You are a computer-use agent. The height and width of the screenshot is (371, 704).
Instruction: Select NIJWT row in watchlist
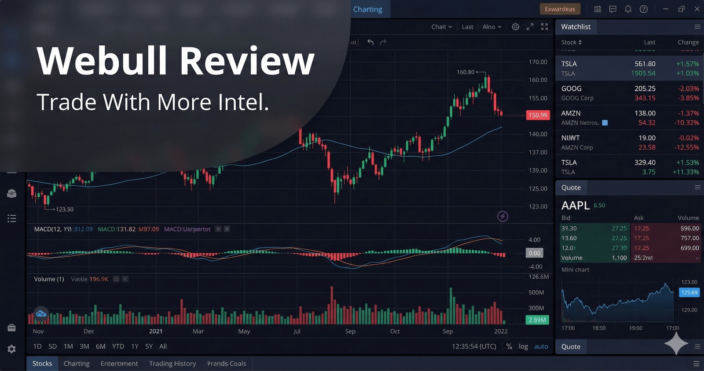(629, 142)
